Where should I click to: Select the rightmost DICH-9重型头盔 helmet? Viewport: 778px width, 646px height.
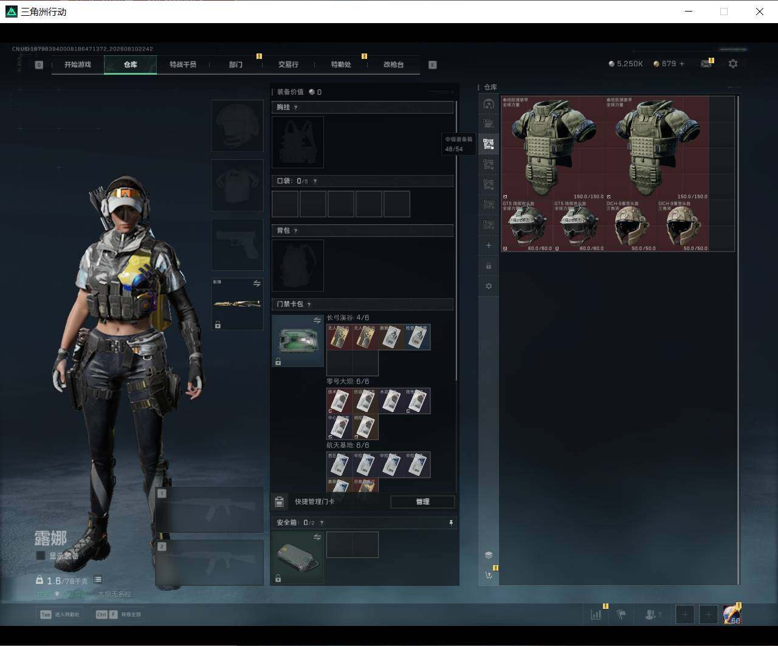tap(683, 225)
